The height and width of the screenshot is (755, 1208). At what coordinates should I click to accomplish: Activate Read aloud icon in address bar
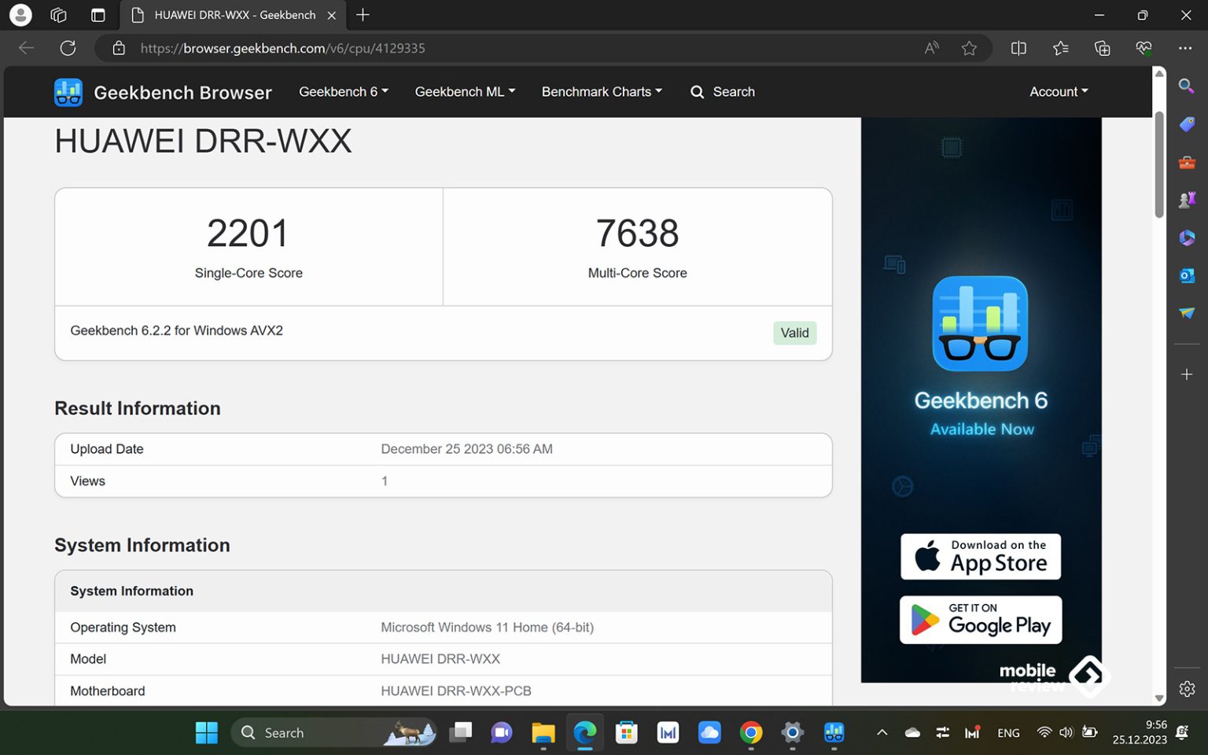(932, 48)
